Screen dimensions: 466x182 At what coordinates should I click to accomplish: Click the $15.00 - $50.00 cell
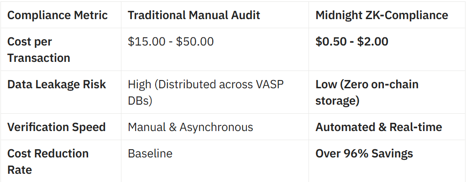coord(171,41)
